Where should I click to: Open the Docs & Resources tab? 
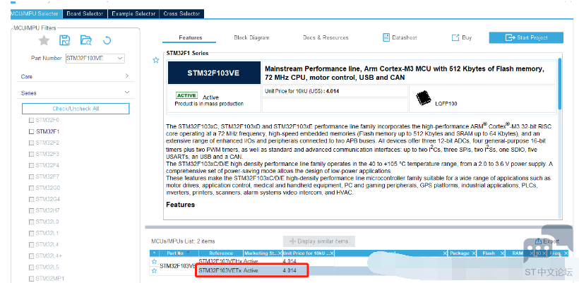[x=326, y=37]
